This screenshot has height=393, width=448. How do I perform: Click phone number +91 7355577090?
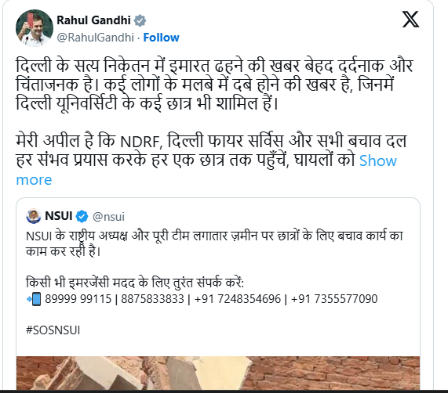pyautogui.click(x=334, y=299)
